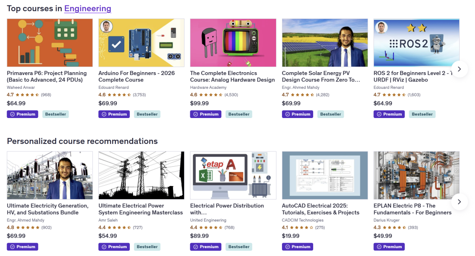Click Premium badge on EPLAN Electric P8 course
Image resolution: width=475 pixels, height=256 pixels.
389,247
